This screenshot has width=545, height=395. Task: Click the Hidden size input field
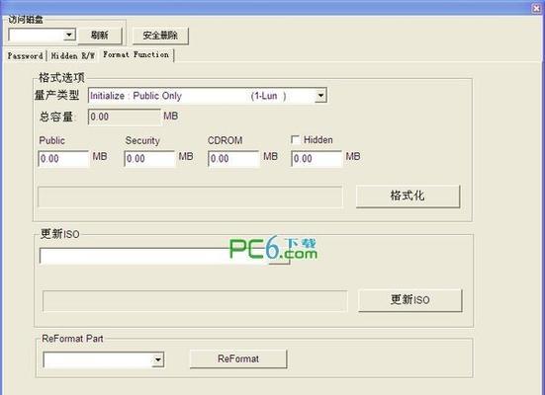click(x=317, y=159)
